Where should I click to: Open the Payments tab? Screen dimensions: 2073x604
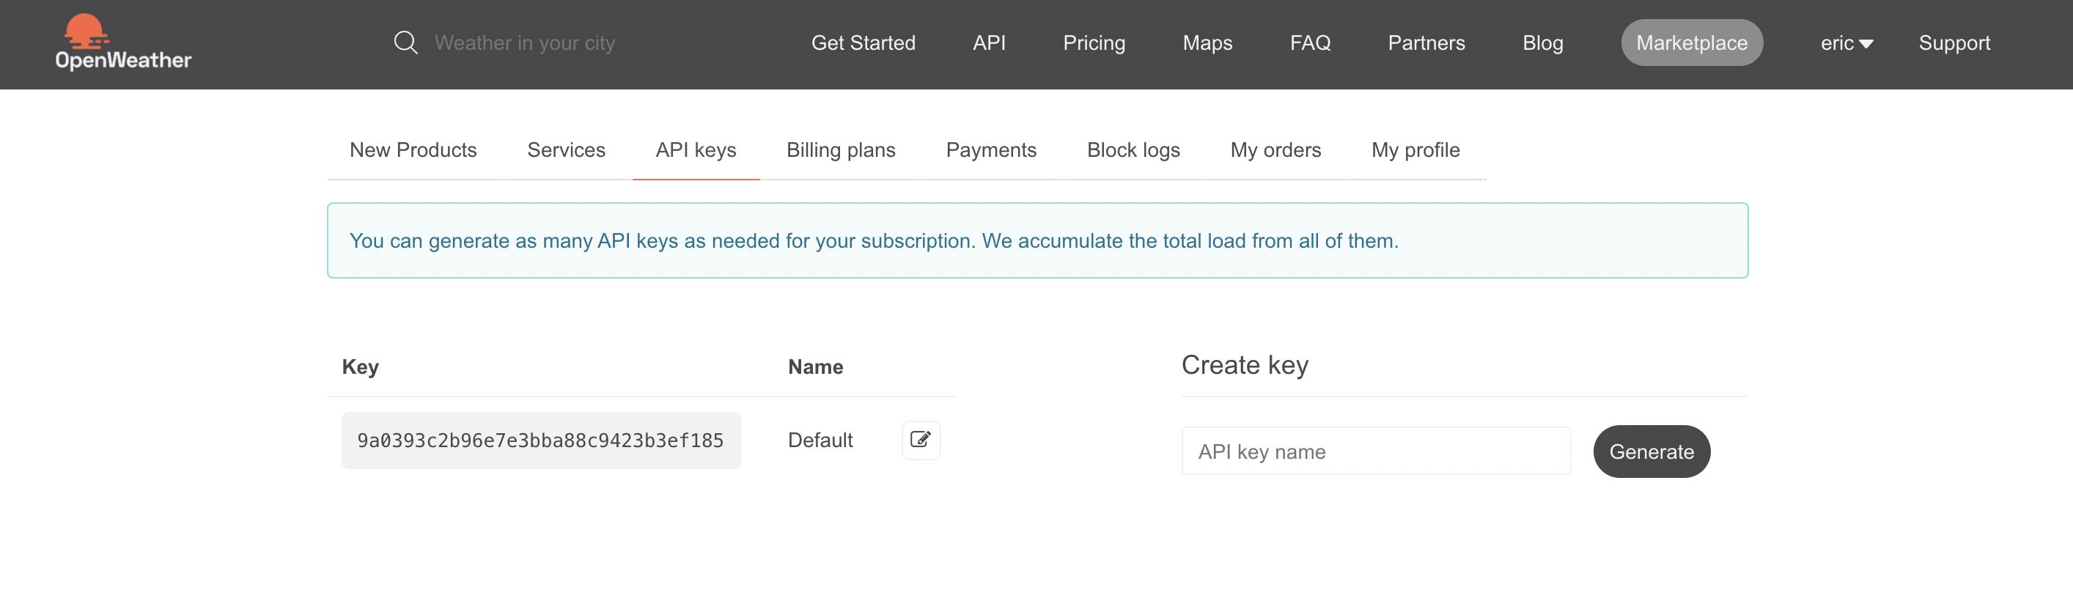(x=990, y=150)
